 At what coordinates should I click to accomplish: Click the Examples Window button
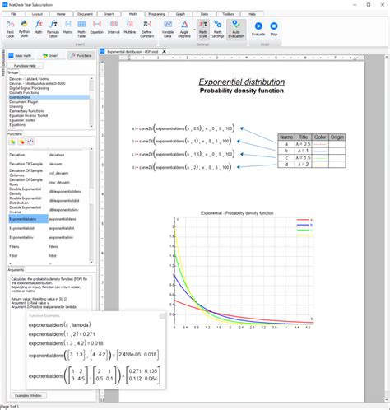[x=28, y=395]
